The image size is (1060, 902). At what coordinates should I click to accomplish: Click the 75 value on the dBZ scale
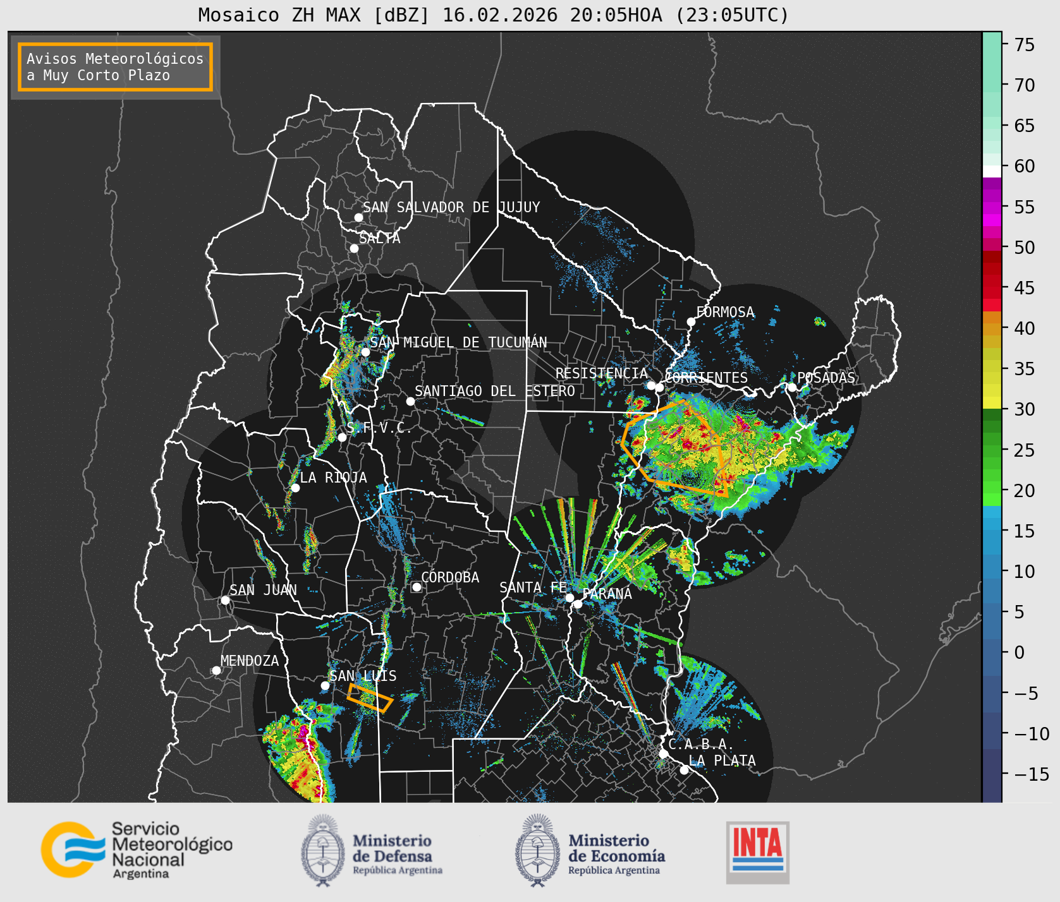(1025, 44)
